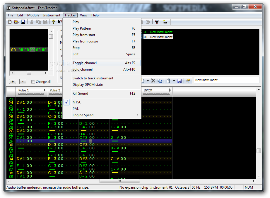Click 150 BPM in status bar
Screen dimensions: 270x198
pos(211,187)
